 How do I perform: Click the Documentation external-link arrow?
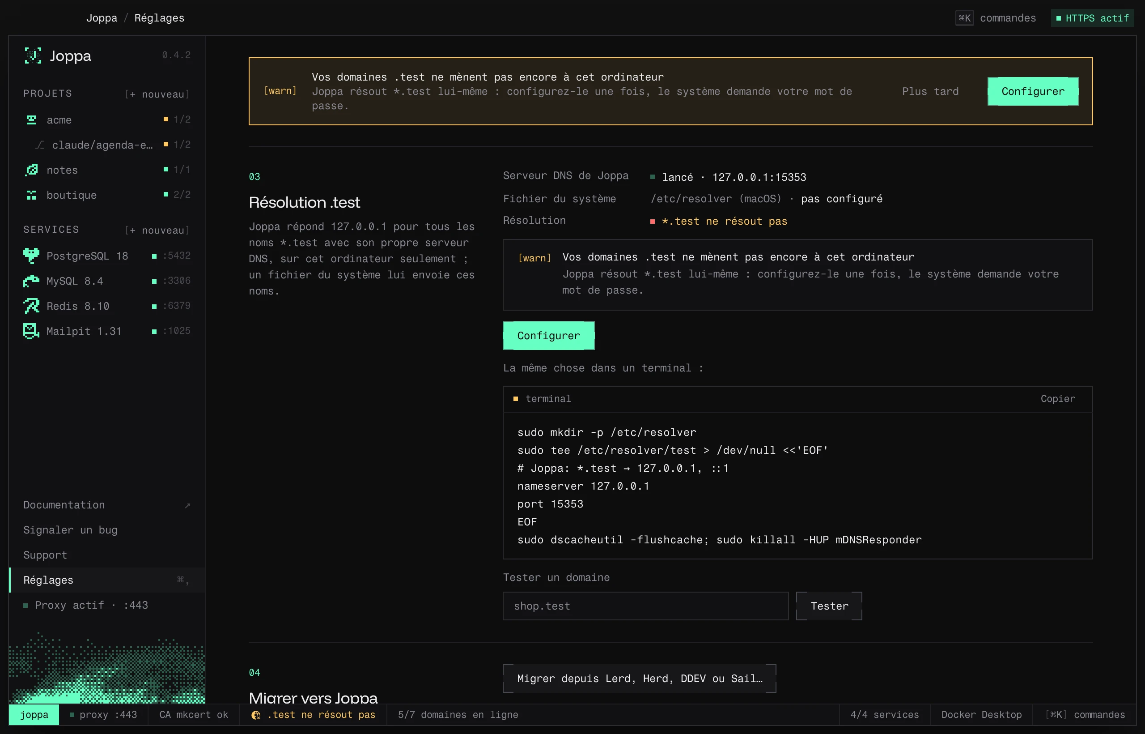coord(188,505)
